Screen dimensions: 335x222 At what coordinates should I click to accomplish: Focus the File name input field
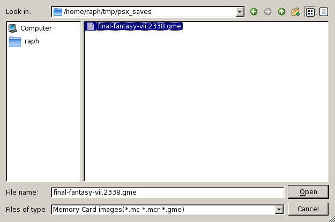tap(168, 193)
